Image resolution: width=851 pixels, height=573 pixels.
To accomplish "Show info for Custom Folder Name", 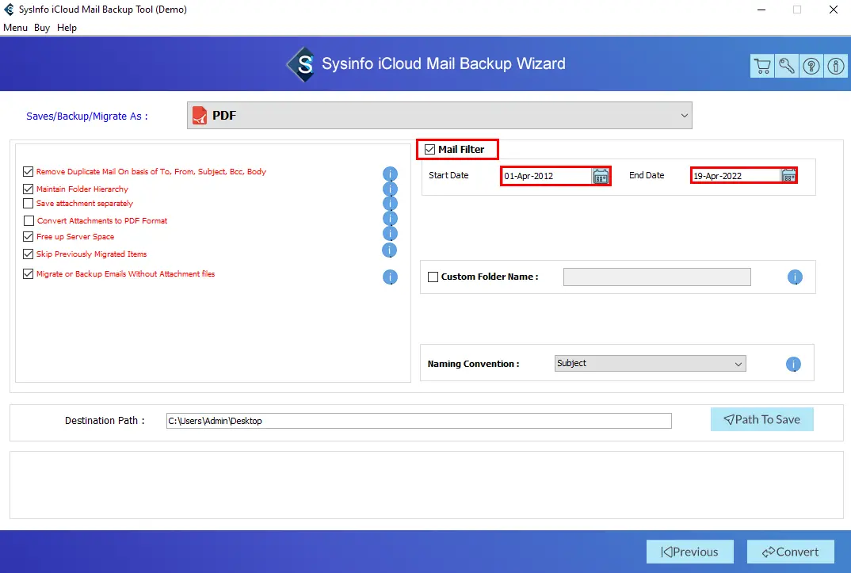I will tap(795, 277).
